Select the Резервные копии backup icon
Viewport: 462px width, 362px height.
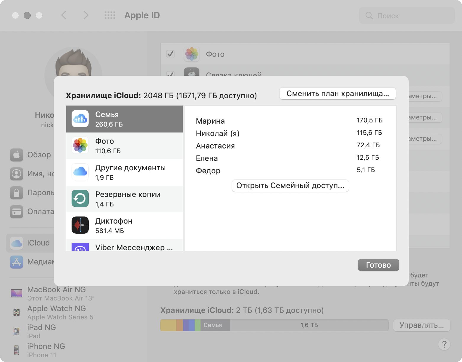pos(80,199)
